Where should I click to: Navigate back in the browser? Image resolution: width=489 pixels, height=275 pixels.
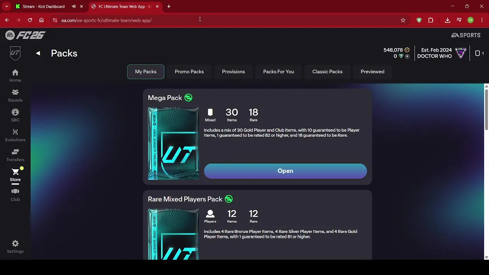coord(7,20)
